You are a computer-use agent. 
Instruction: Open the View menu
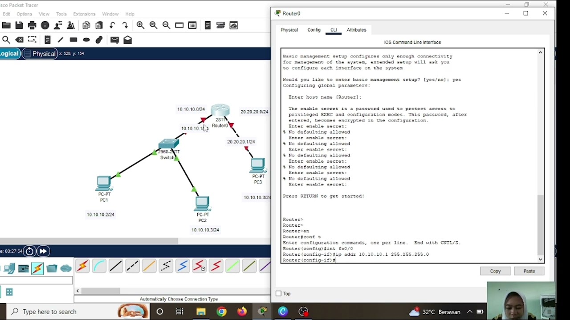coord(44,14)
